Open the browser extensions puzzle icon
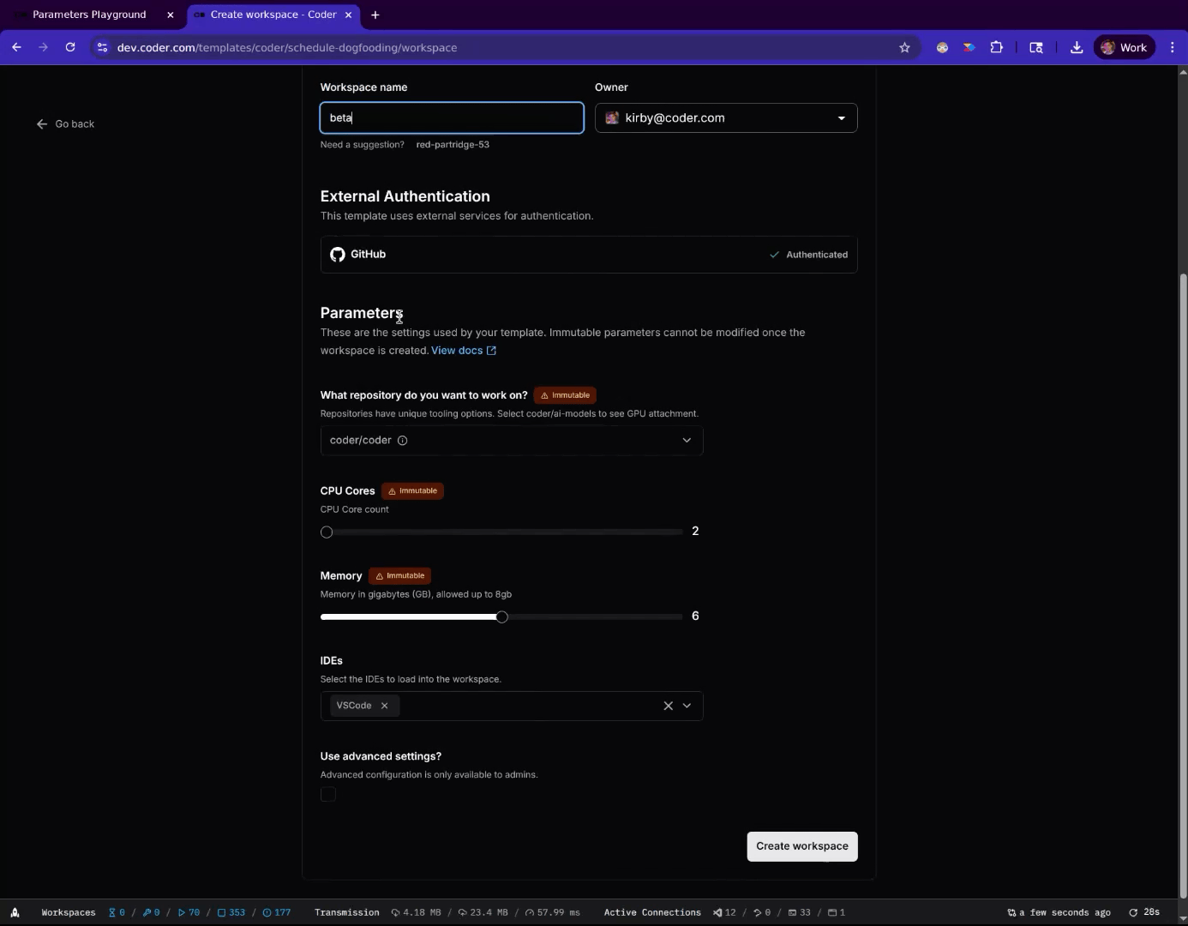This screenshot has width=1188, height=926. point(997,47)
